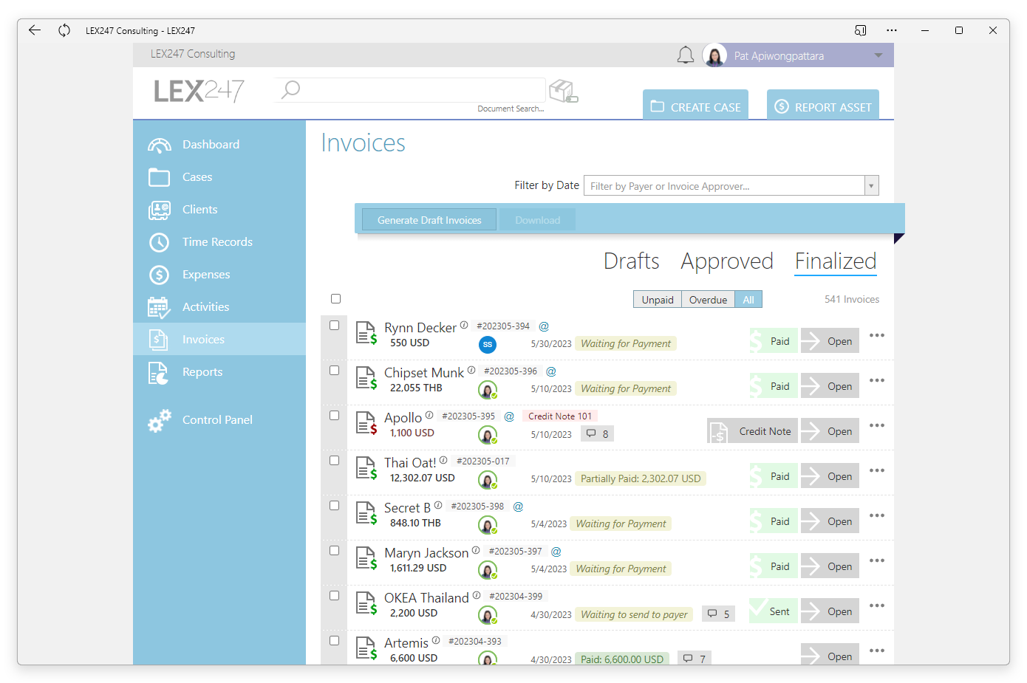
Task: Open Clients from the sidebar
Action: coord(219,210)
